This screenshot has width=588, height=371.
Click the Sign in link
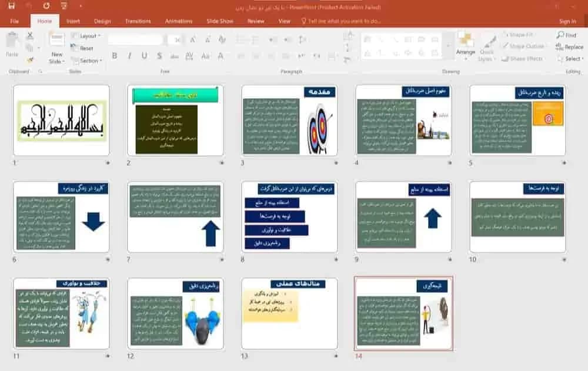pos(567,21)
